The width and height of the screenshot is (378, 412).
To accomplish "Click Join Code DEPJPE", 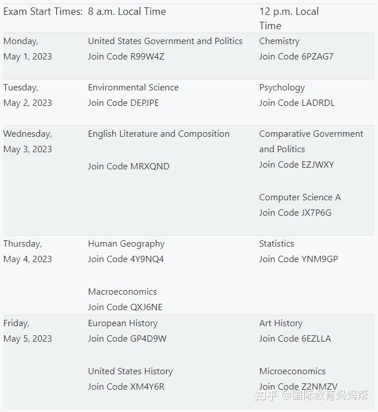I will point(123,103).
